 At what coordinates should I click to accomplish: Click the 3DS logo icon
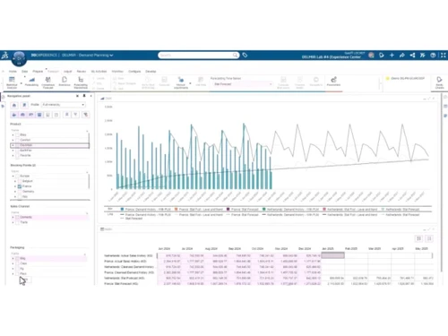4,56
